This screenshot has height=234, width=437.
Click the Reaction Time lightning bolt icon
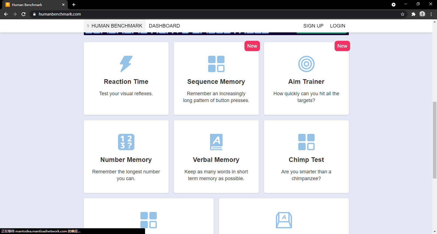126,64
